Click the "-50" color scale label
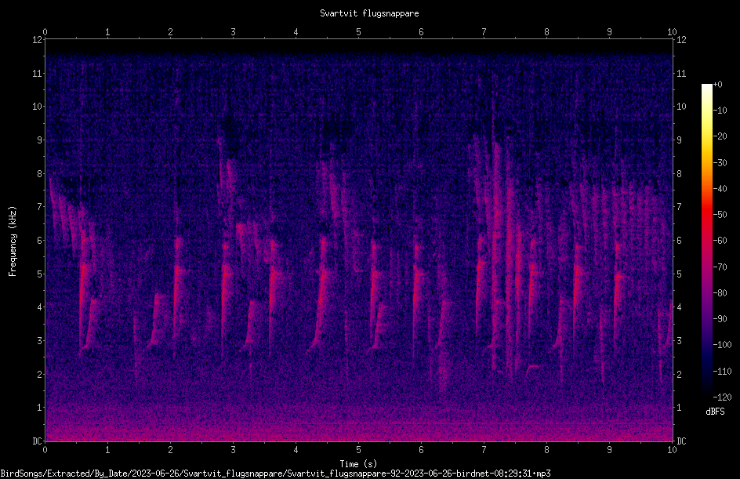 pyautogui.click(x=720, y=215)
